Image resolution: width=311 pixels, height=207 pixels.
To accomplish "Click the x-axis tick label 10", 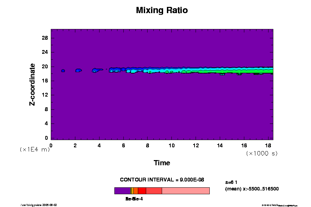I will [171, 145].
